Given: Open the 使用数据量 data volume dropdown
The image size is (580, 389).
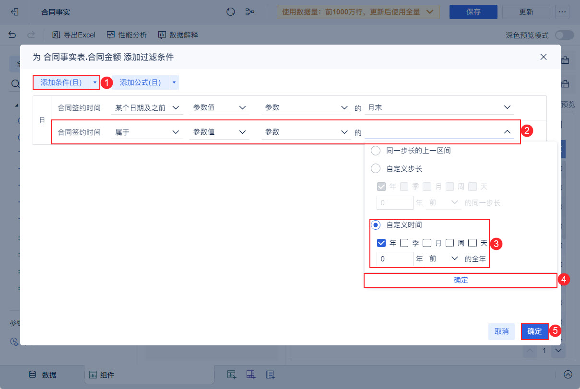Looking at the screenshot, I should click(358, 12).
